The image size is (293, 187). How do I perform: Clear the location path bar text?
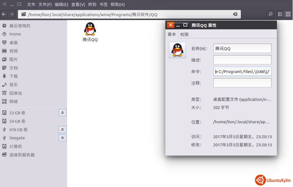235,14
